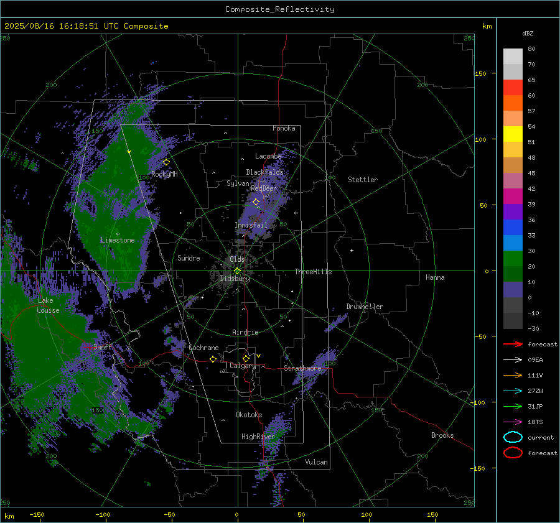This screenshot has height=523, width=560.
Task: Click the red forecast arrow in legend
Action: coord(513,344)
